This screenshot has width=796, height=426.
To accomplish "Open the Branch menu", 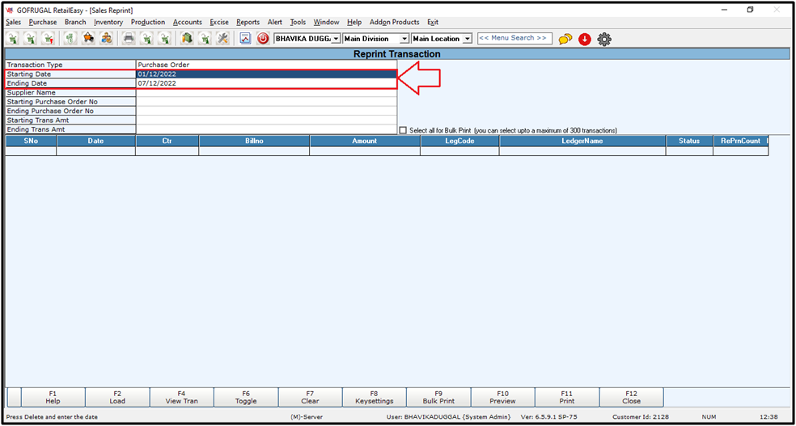I will (75, 23).
